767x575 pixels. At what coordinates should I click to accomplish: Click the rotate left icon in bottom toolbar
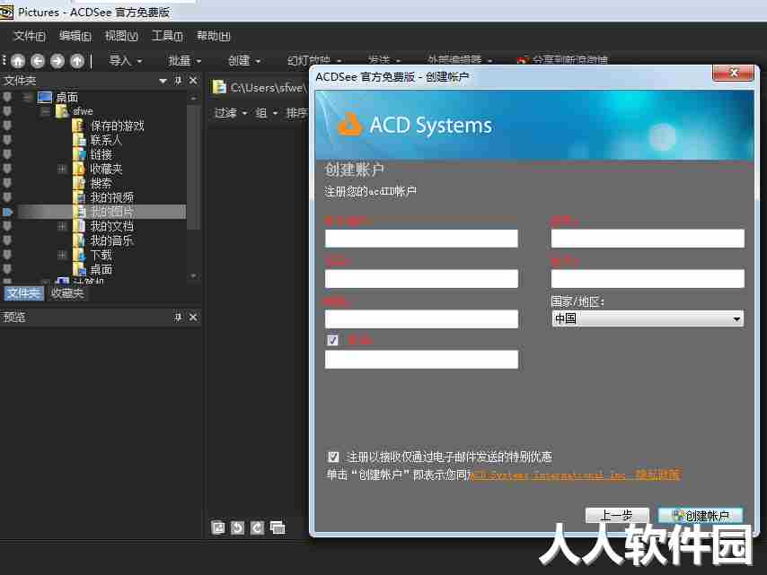(237, 527)
